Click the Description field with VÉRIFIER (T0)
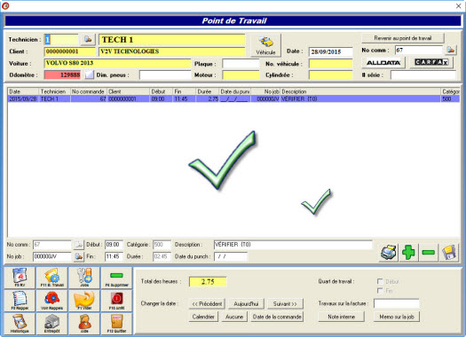This screenshot has height=337, width=466. [293, 245]
